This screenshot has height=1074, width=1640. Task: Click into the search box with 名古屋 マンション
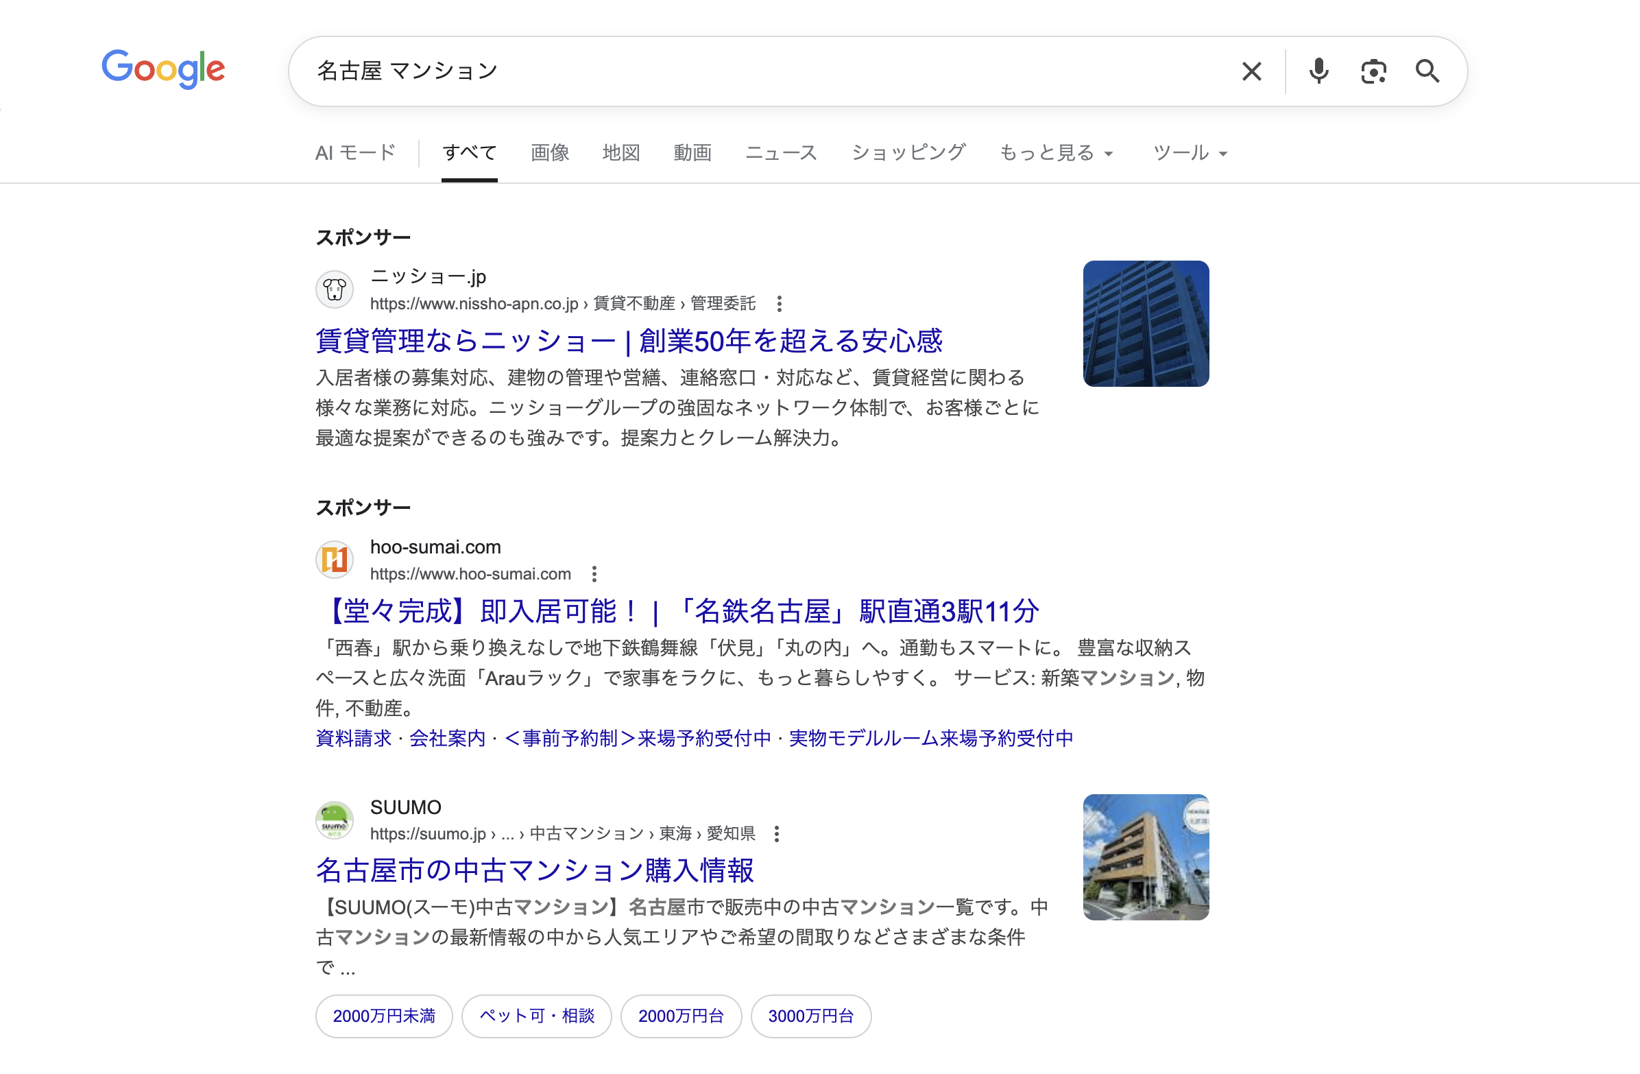(x=758, y=71)
